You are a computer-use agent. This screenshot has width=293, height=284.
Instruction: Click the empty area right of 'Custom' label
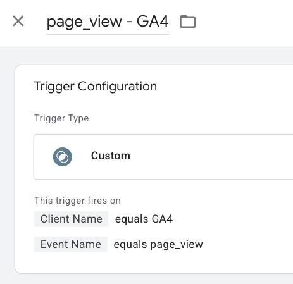(211, 157)
